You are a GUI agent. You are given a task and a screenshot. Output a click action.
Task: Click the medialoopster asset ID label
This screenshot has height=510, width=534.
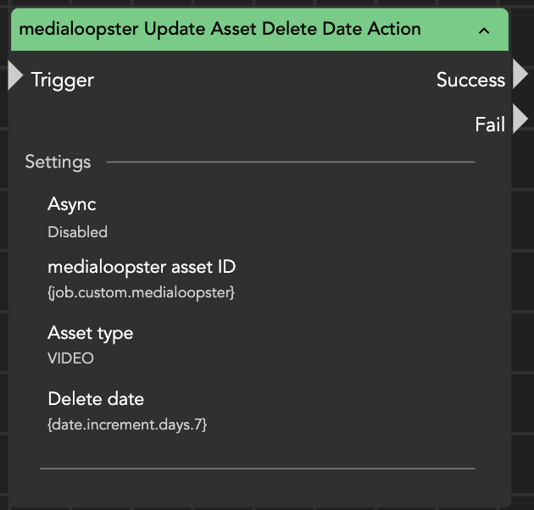click(142, 267)
